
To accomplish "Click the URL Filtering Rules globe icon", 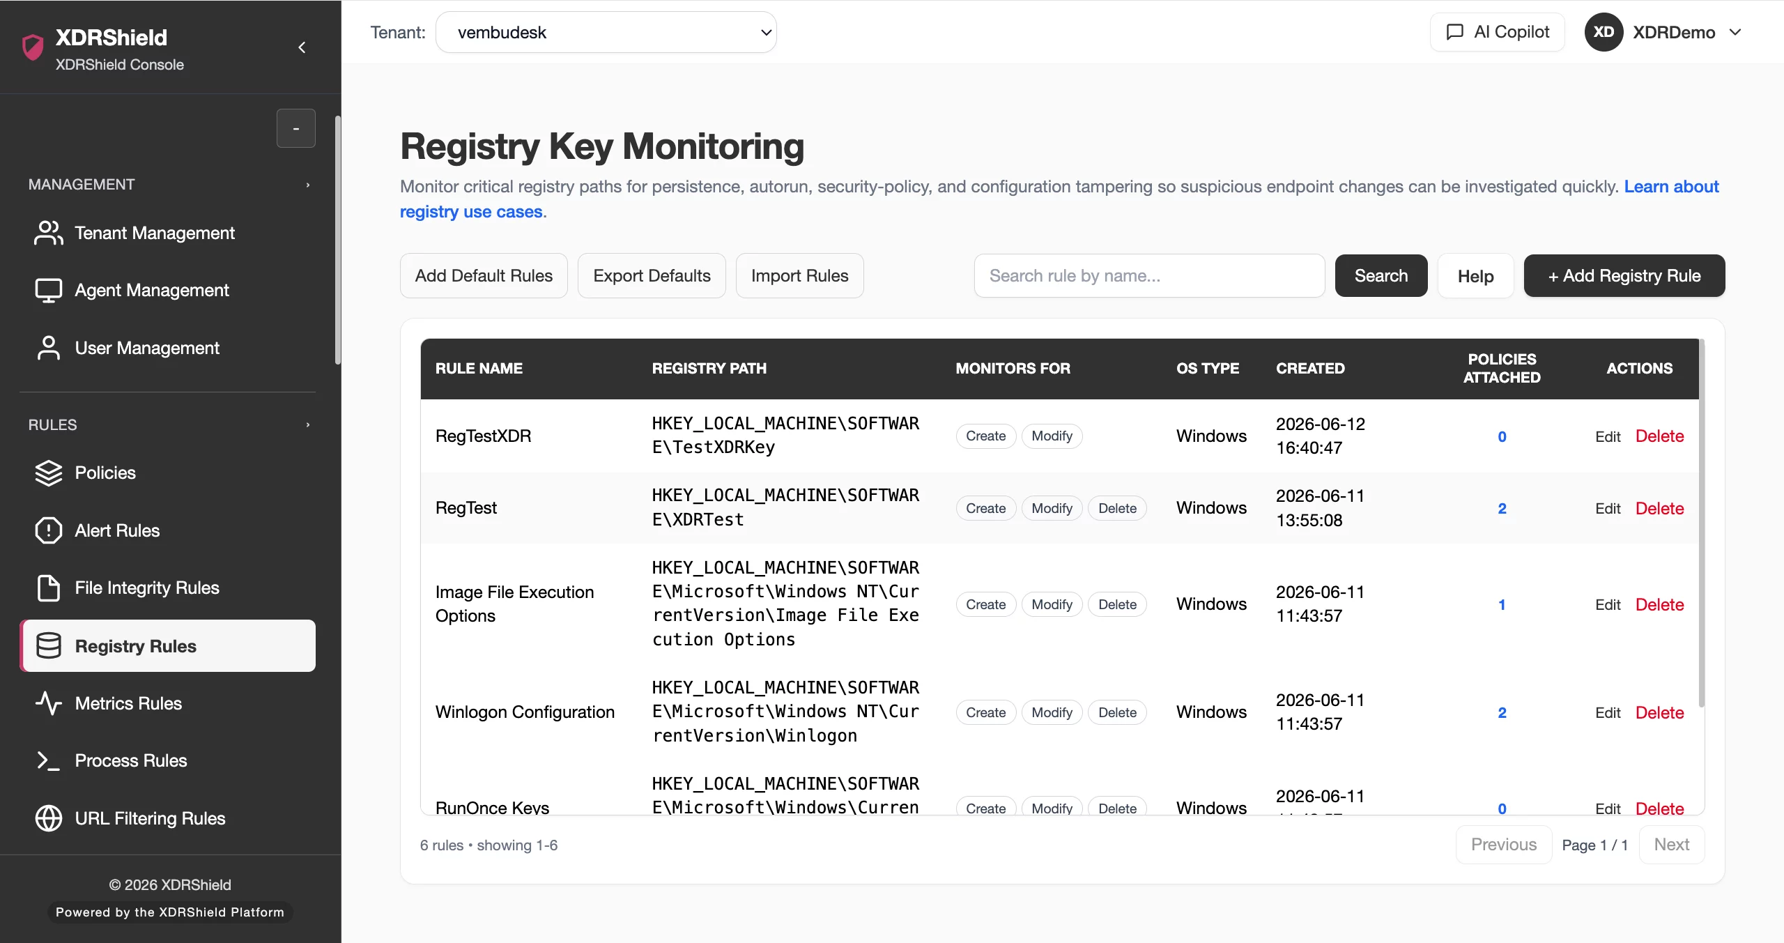I will point(48,818).
